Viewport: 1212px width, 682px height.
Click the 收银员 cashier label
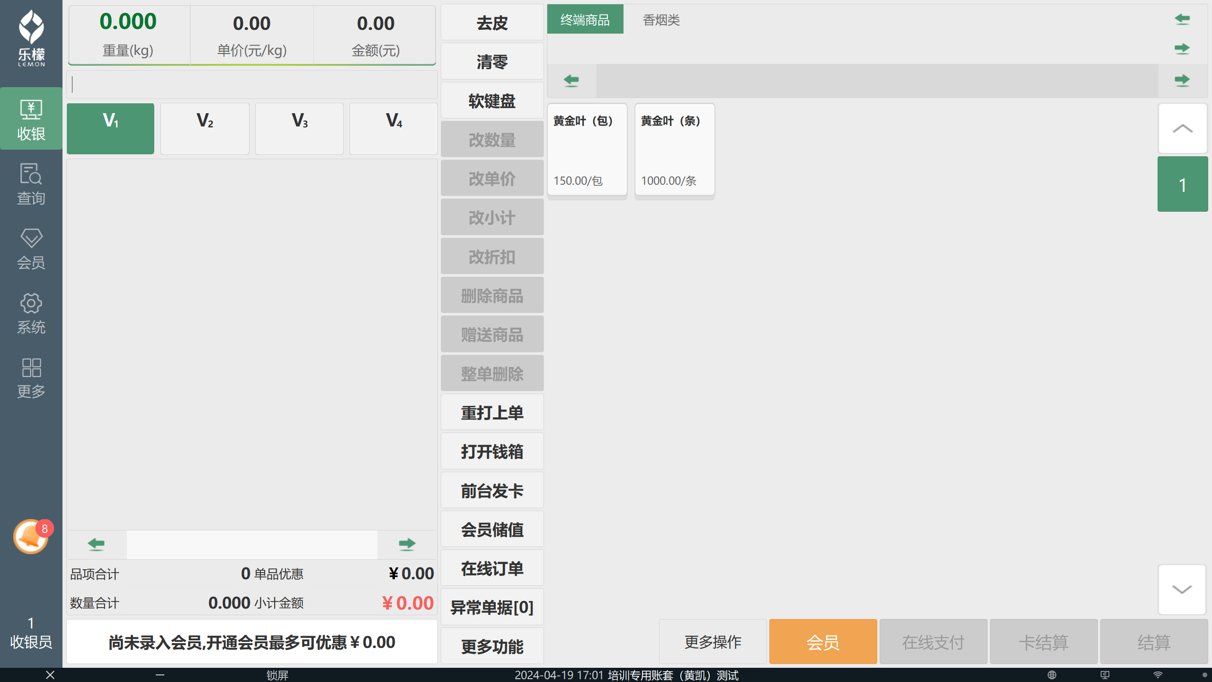31,642
